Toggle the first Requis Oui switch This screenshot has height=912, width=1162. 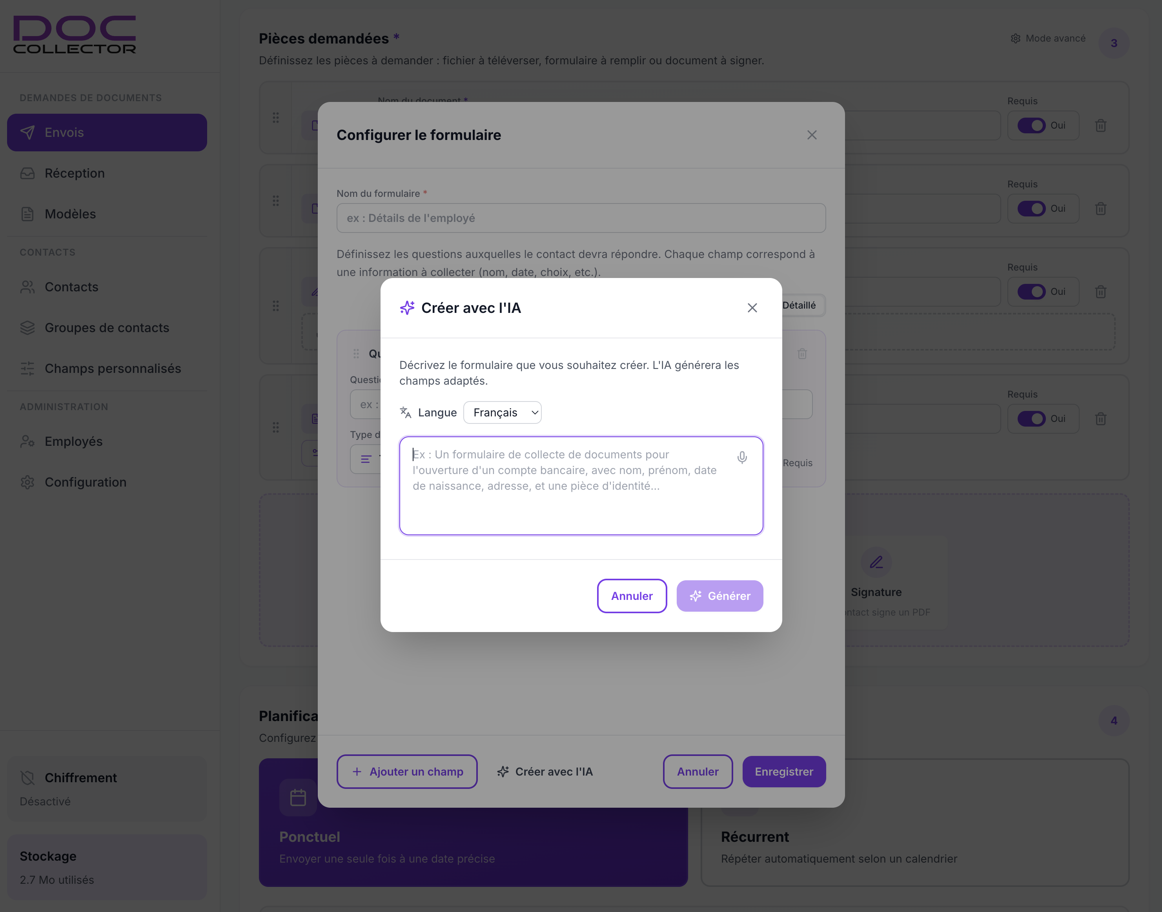1031,125
